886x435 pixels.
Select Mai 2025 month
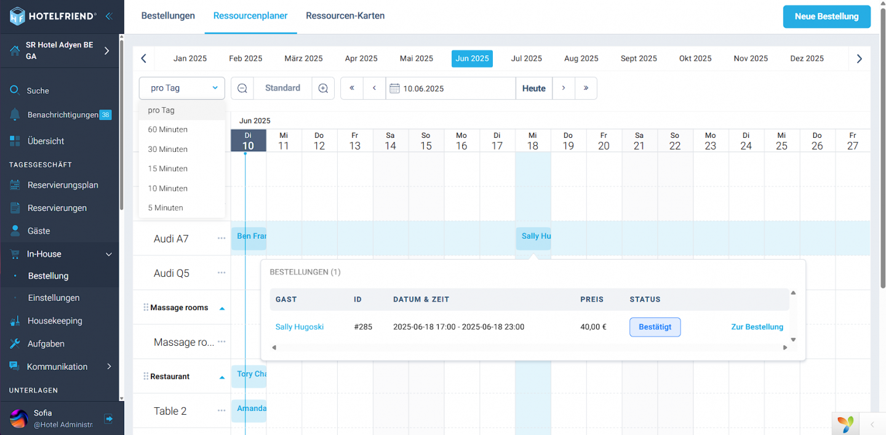point(417,58)
